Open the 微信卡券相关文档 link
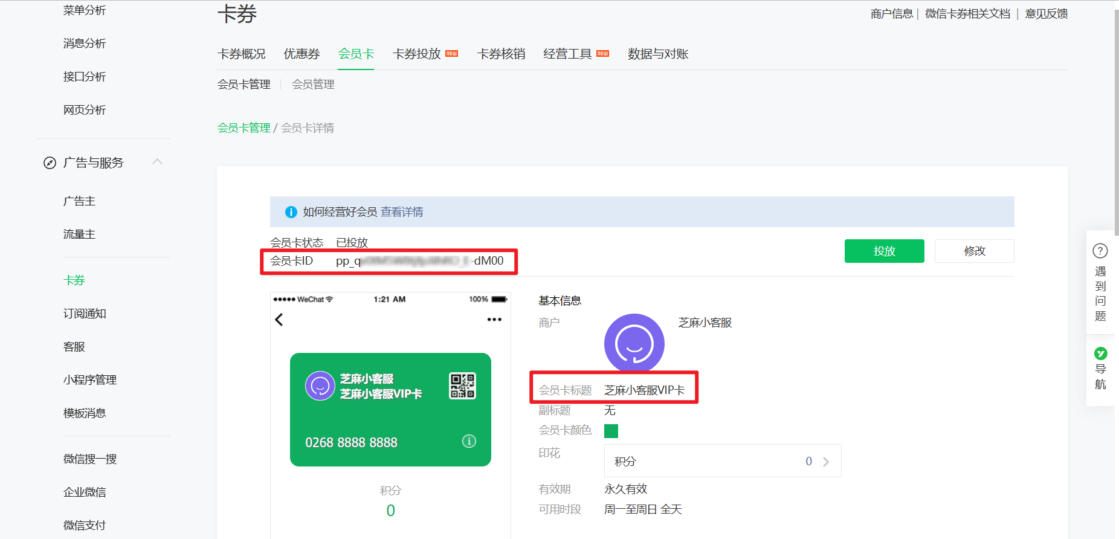The image size is (1119, 539). 967,14
